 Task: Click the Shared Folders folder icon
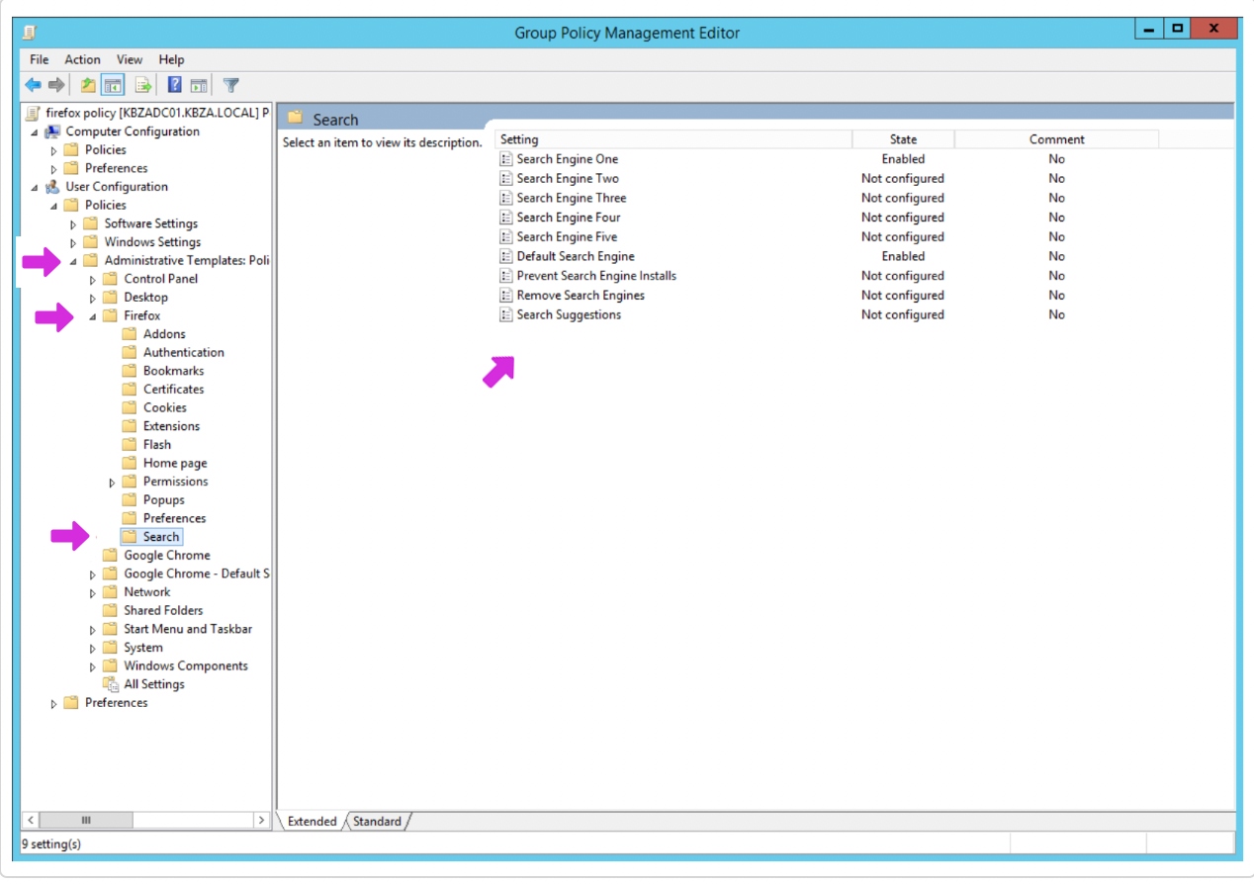pos(110,611)
